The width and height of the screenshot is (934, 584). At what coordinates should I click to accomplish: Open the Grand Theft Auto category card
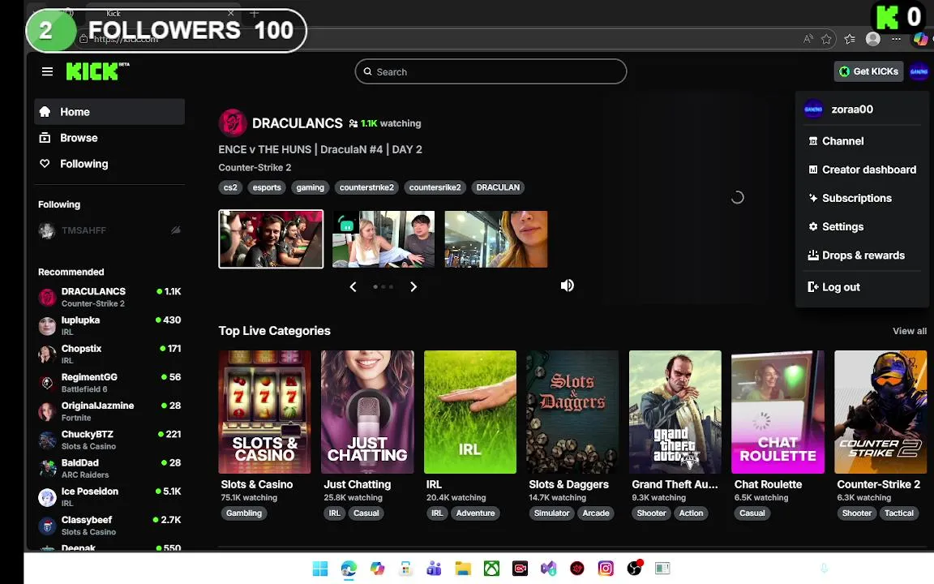click(675, 412)
